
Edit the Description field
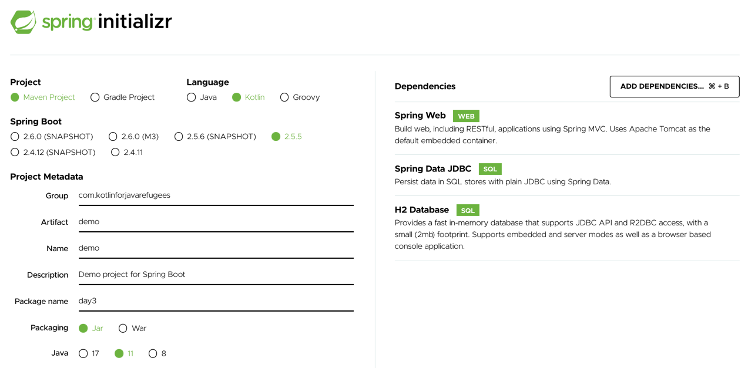click(216, 275)
